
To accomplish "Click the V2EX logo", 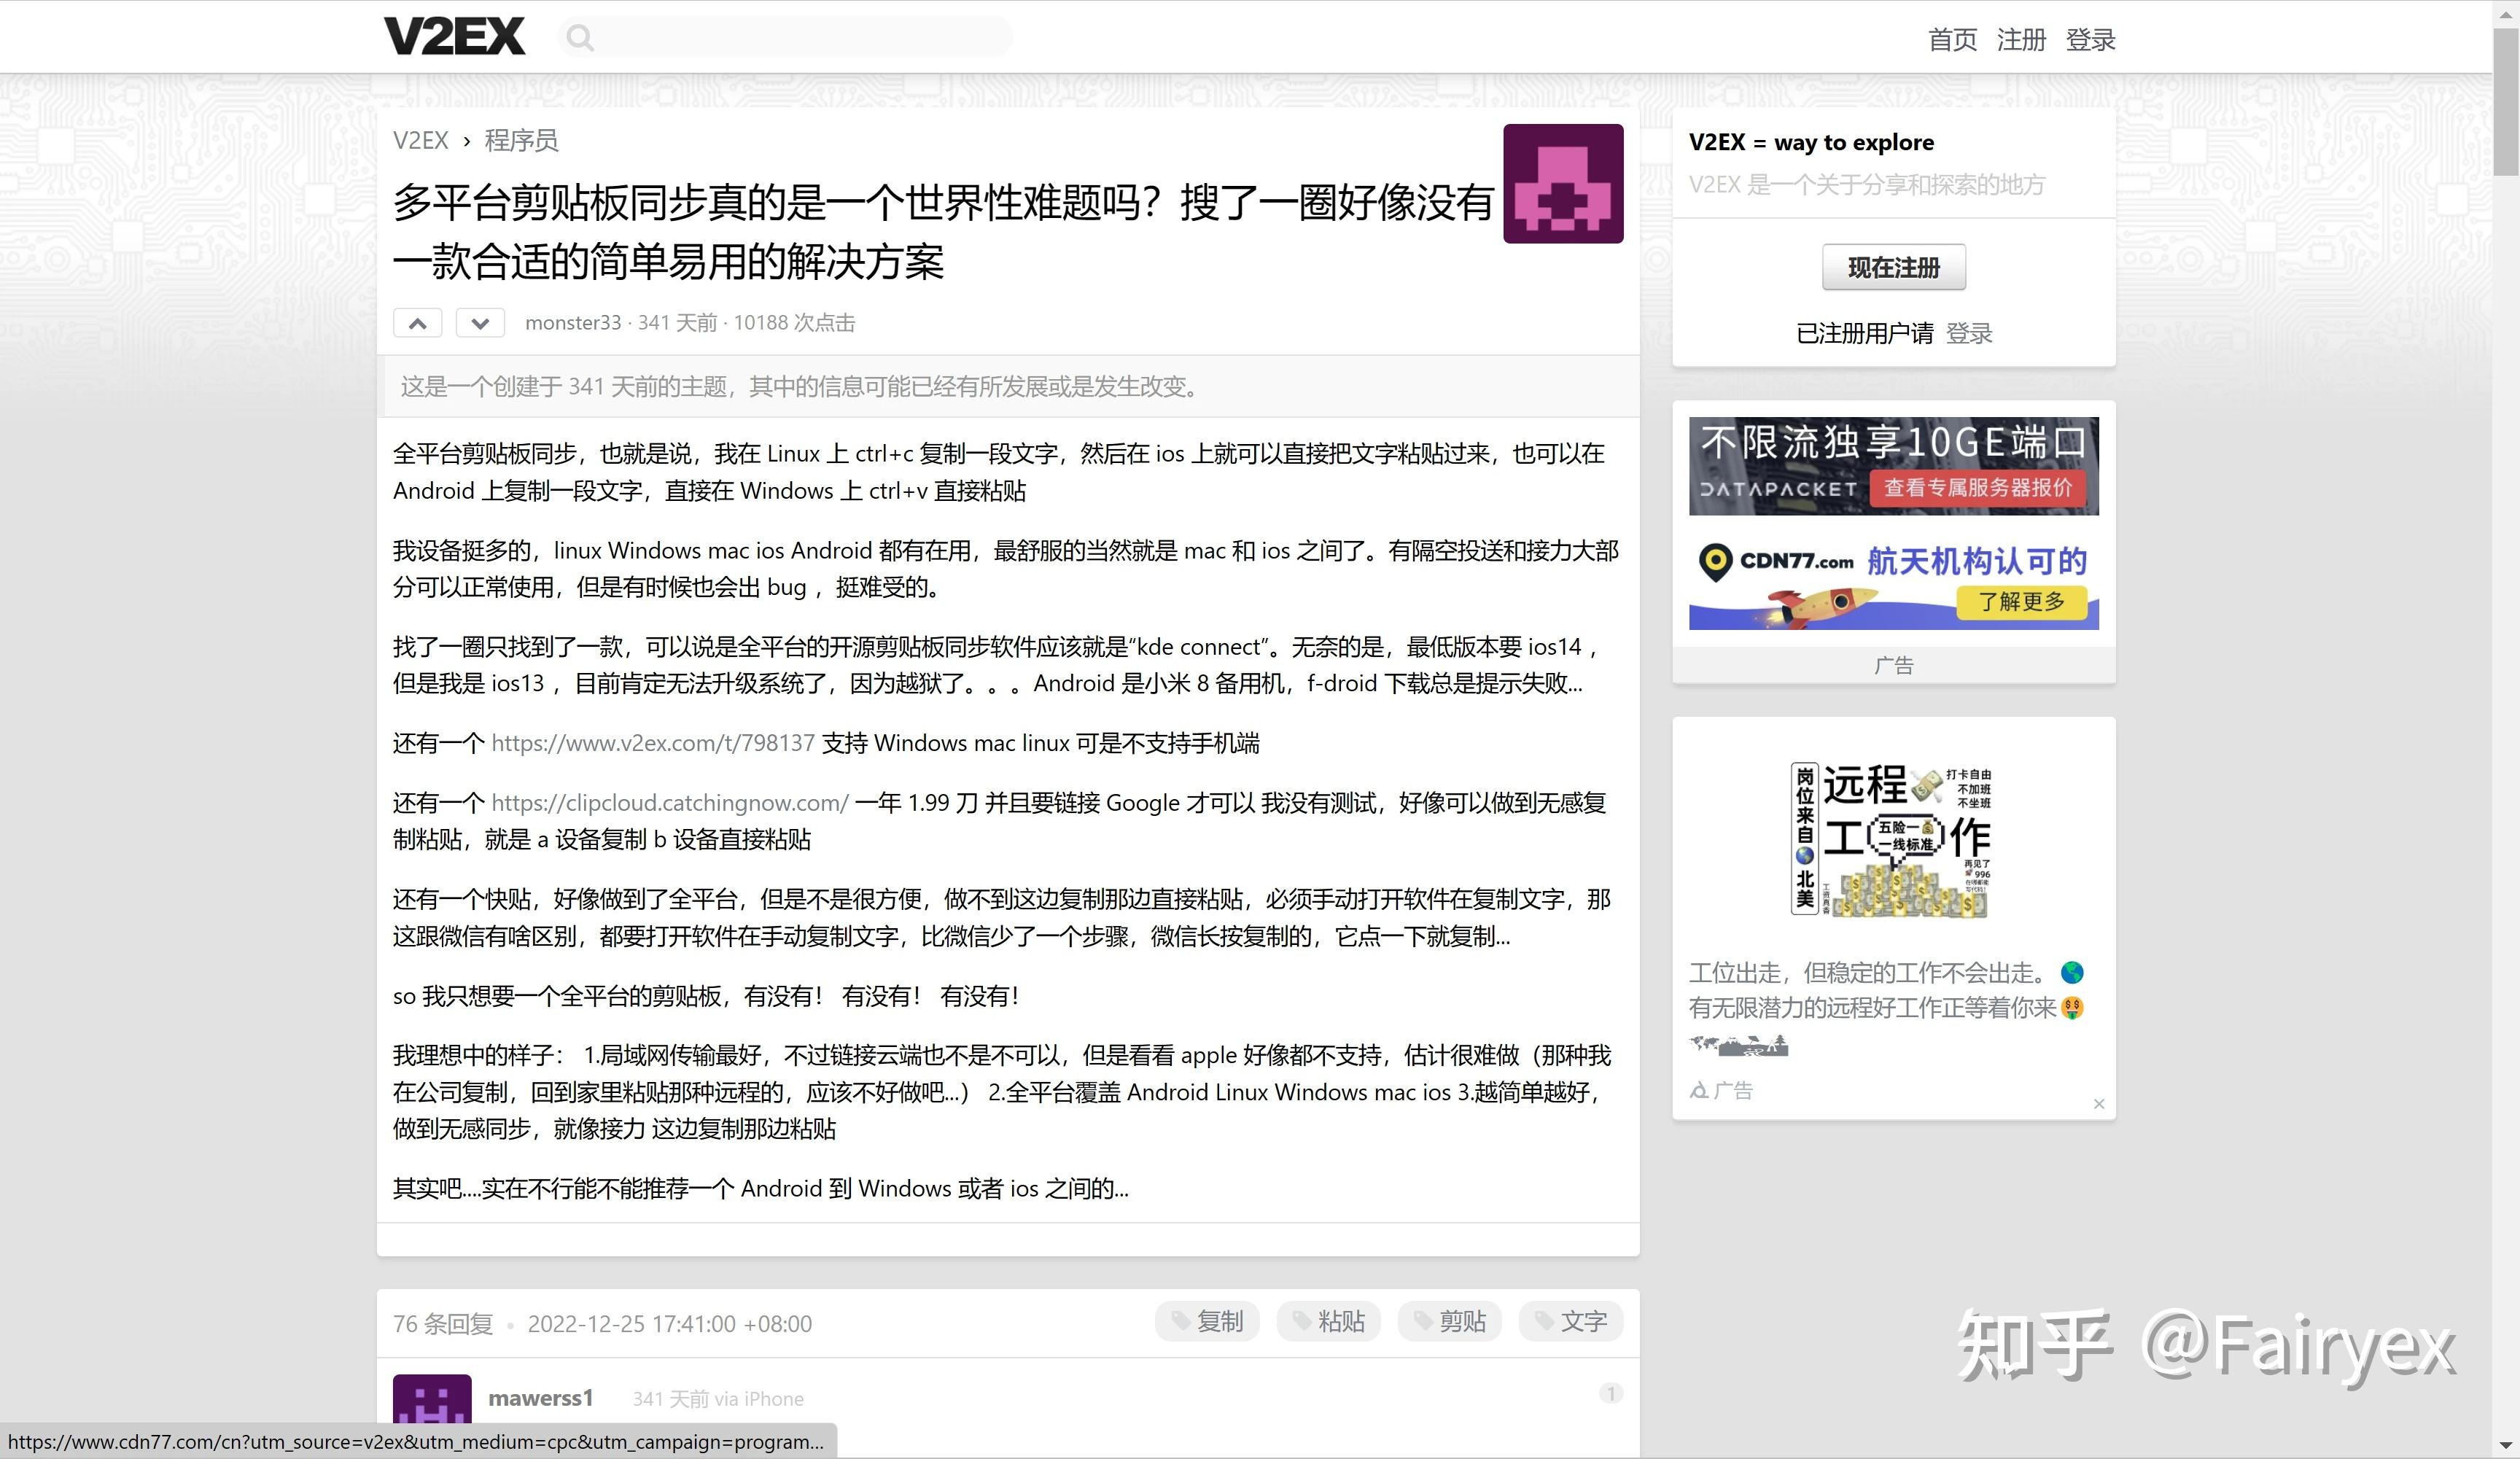I will pos(454,35).
